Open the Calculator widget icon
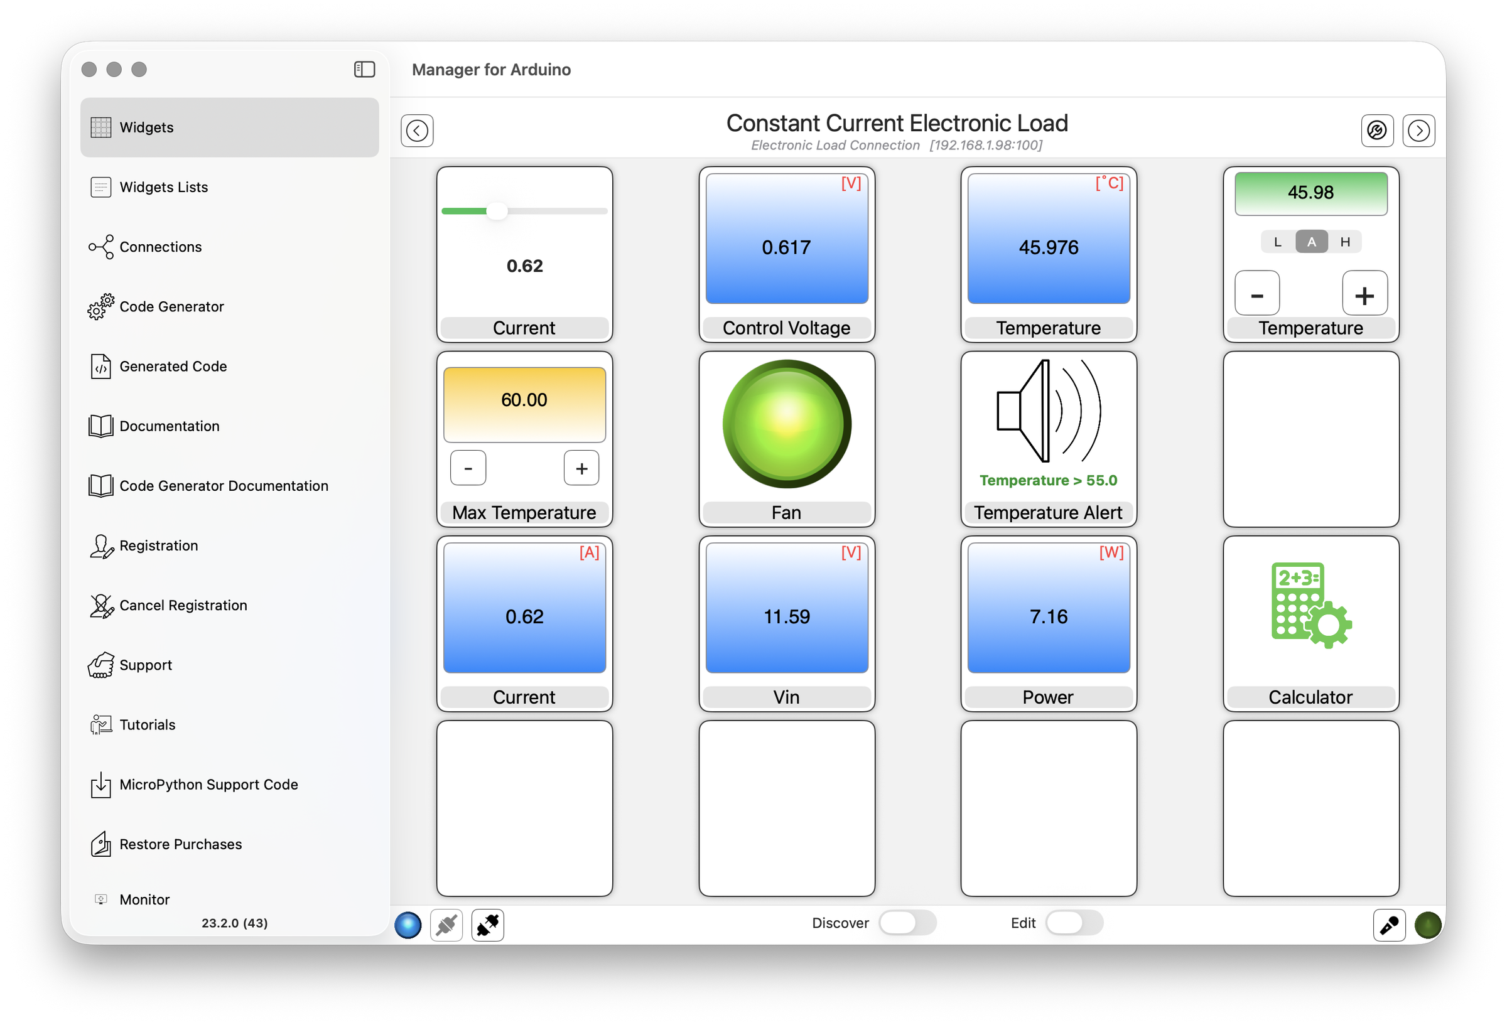The height and width of the screenshot is (1025, 1507). [1310, 605]
